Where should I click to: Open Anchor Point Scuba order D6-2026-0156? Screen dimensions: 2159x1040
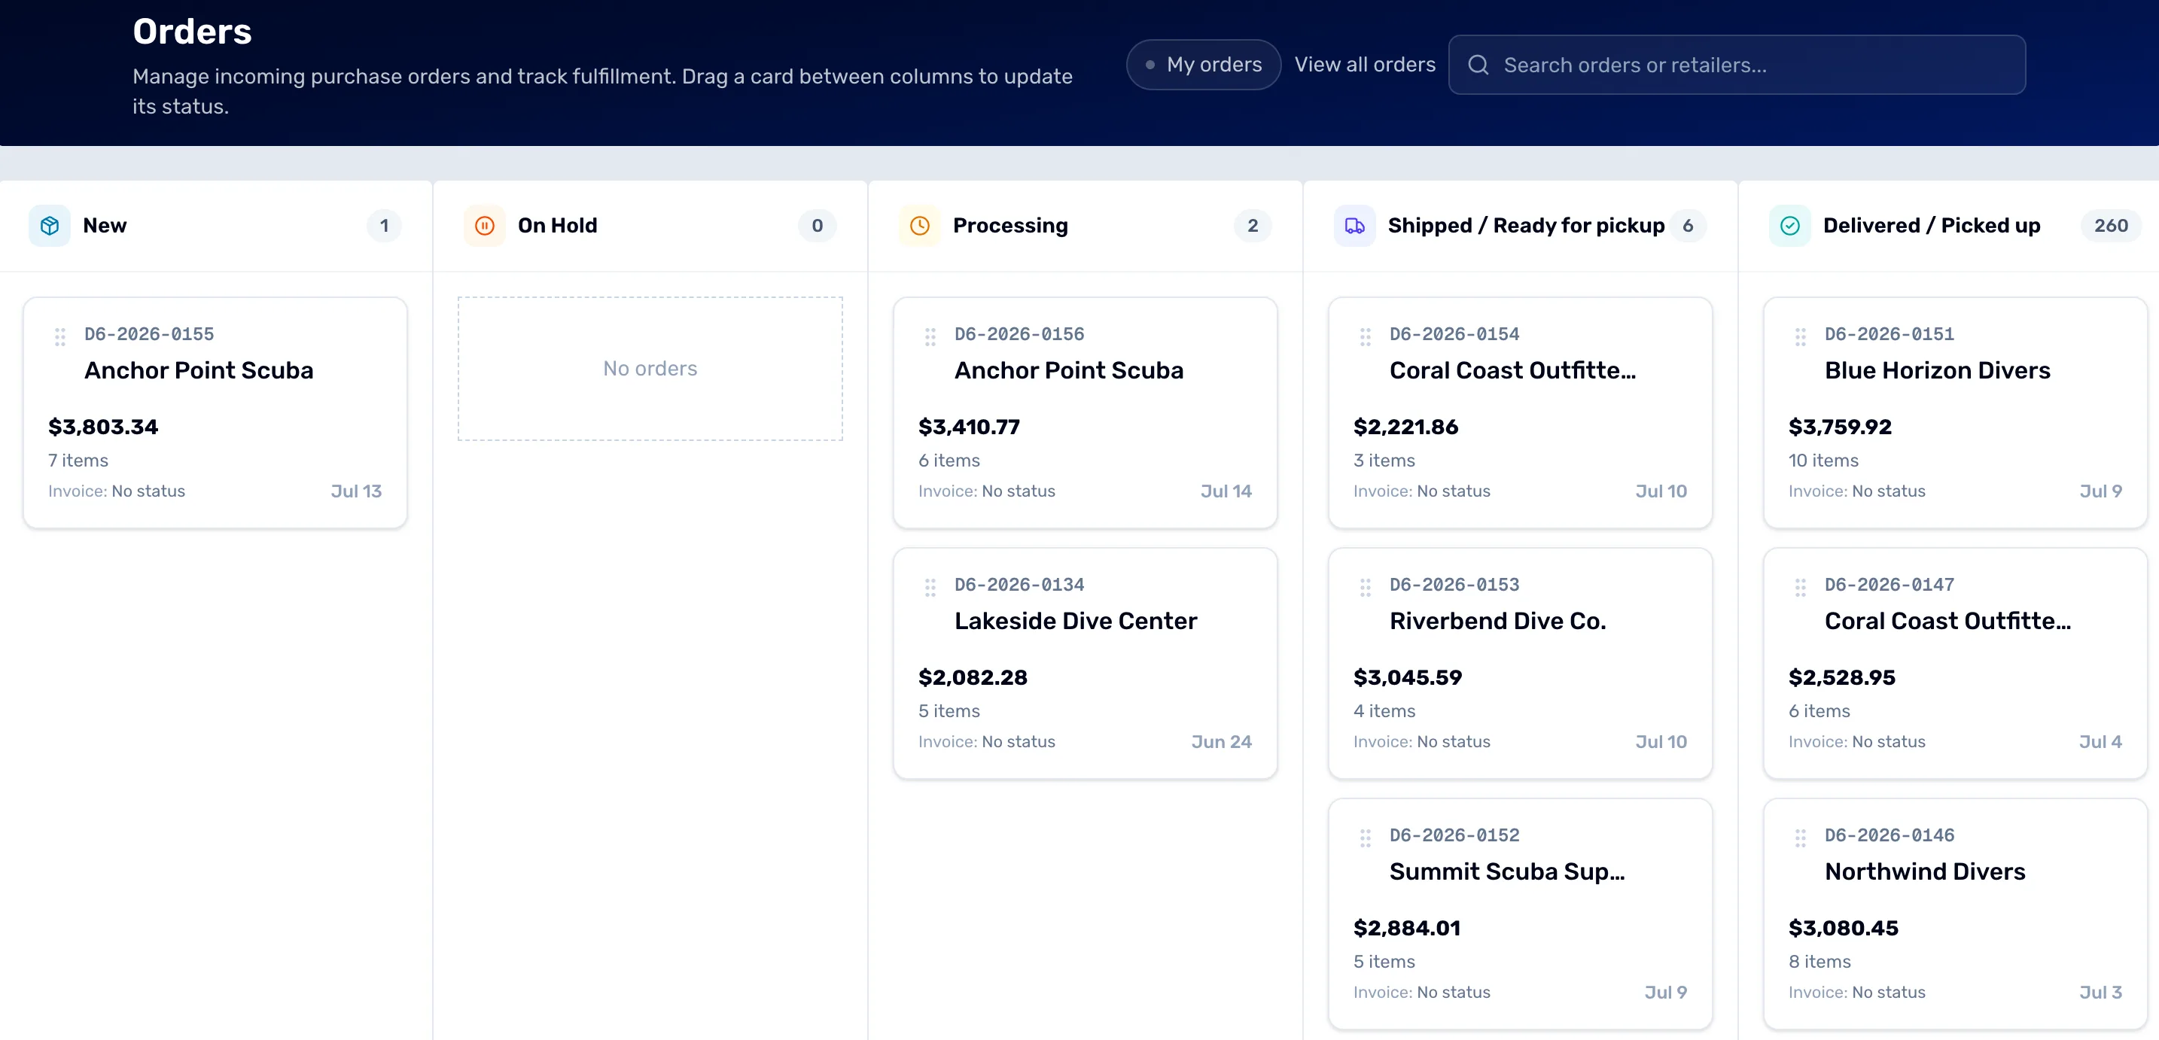click(x=1086, y=412)
